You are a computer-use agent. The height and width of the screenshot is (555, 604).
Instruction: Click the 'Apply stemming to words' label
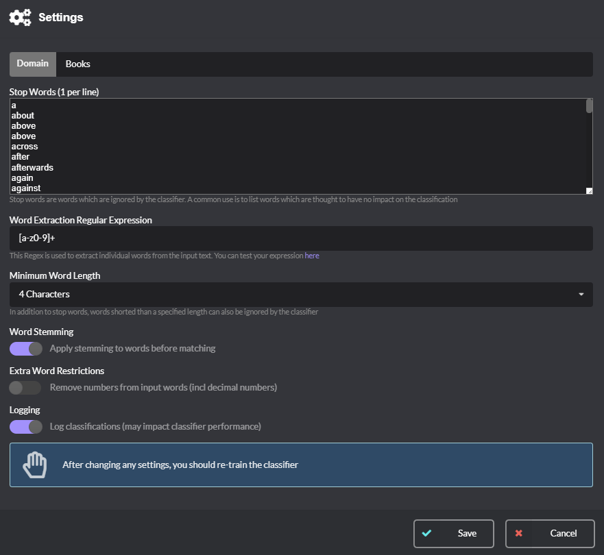[132, 348]
